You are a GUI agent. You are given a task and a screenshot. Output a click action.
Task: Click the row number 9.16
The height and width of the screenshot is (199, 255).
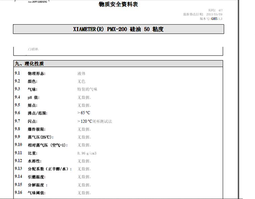[x=18, y=193]
